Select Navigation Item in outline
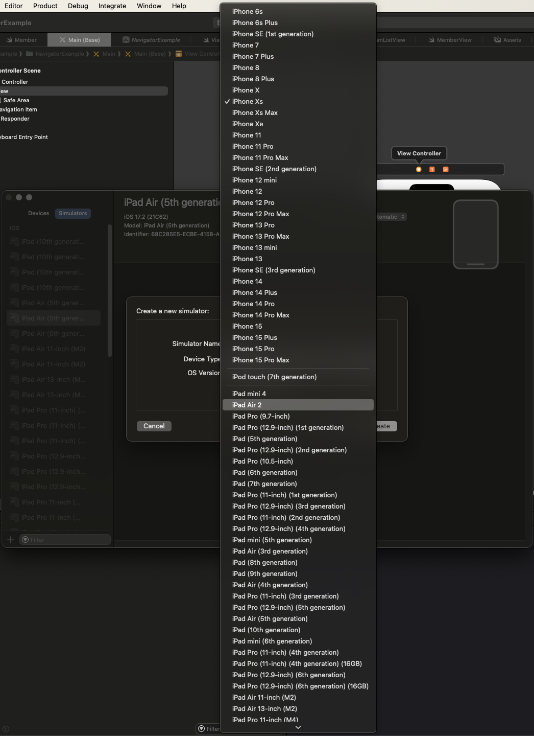Screen dimensions: 534x736 click(18, 109)
